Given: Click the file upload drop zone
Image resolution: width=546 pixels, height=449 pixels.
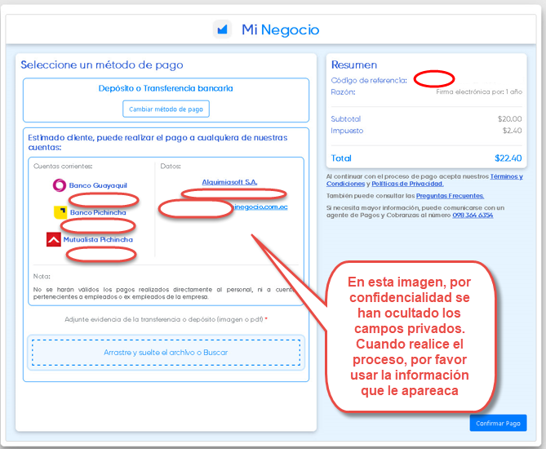Looking at the screenshot, I should (x=166, y=353).
